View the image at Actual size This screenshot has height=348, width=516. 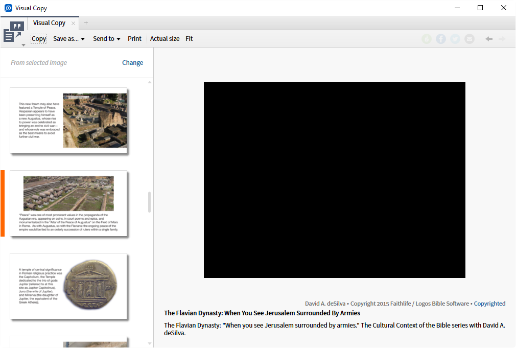tap(165, 39)
